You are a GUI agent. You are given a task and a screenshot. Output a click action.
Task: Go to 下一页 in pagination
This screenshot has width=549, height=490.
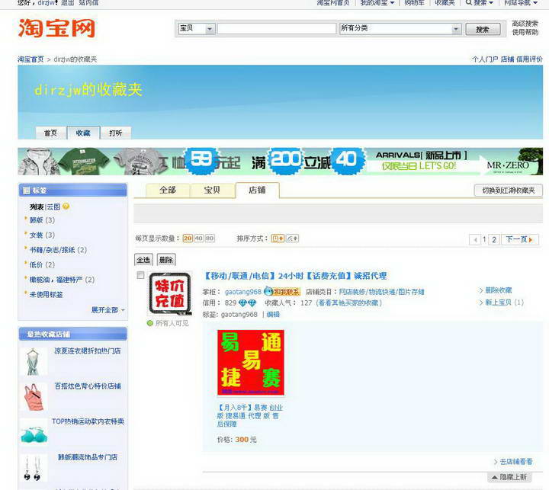pos(519,240)
